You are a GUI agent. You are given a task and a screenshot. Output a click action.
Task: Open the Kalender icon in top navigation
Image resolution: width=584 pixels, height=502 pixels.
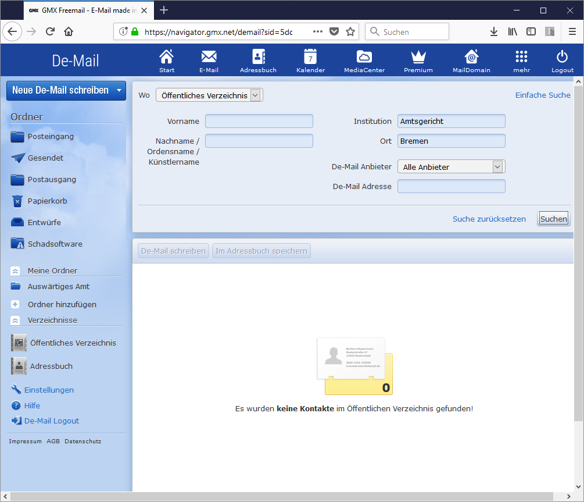click(x=310, y=57)
